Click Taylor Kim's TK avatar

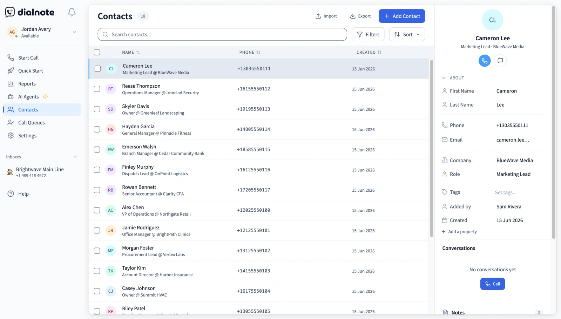tap(111, 271)
